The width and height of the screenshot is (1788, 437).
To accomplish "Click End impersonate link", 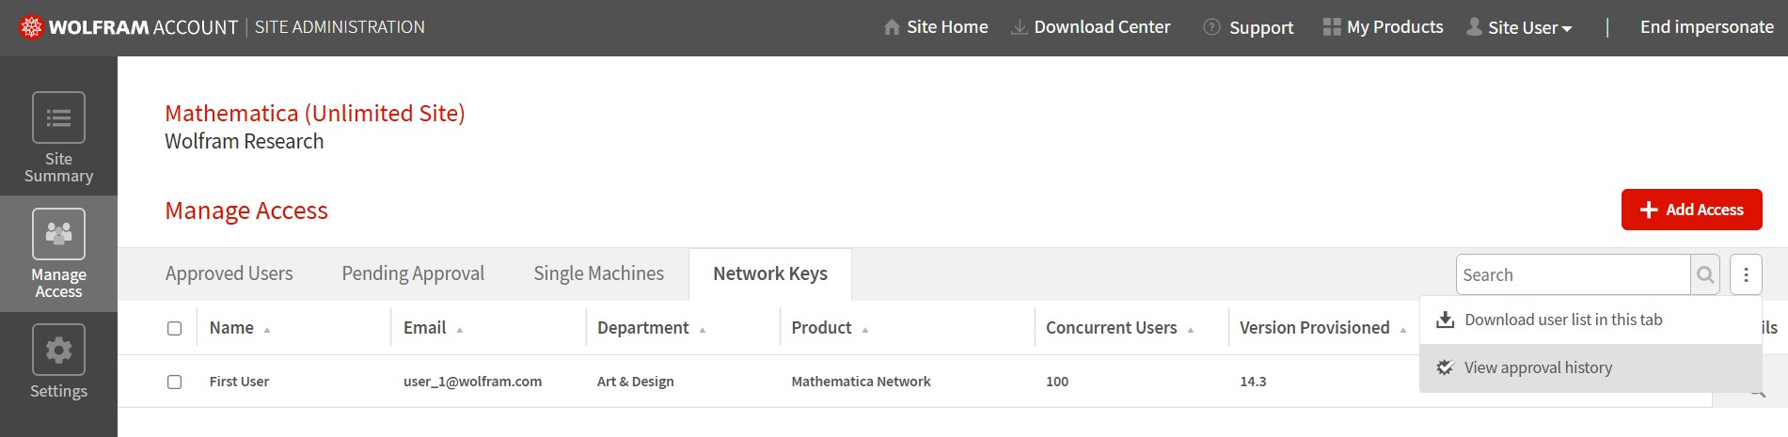I will coord(1706,27).
